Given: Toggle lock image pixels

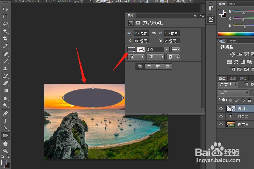Looking at the screenshot, I should (x=237, y=100).
